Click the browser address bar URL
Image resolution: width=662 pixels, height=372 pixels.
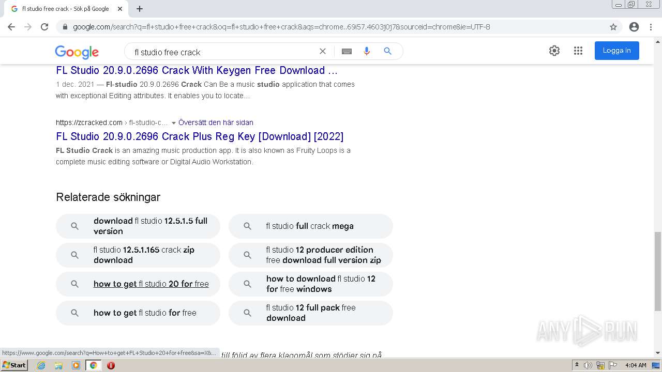click(281, 27)
